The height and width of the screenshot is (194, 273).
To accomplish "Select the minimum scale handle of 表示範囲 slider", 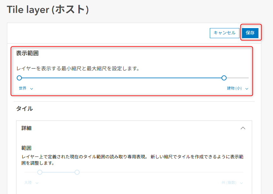I will click(x=19, y=78).
